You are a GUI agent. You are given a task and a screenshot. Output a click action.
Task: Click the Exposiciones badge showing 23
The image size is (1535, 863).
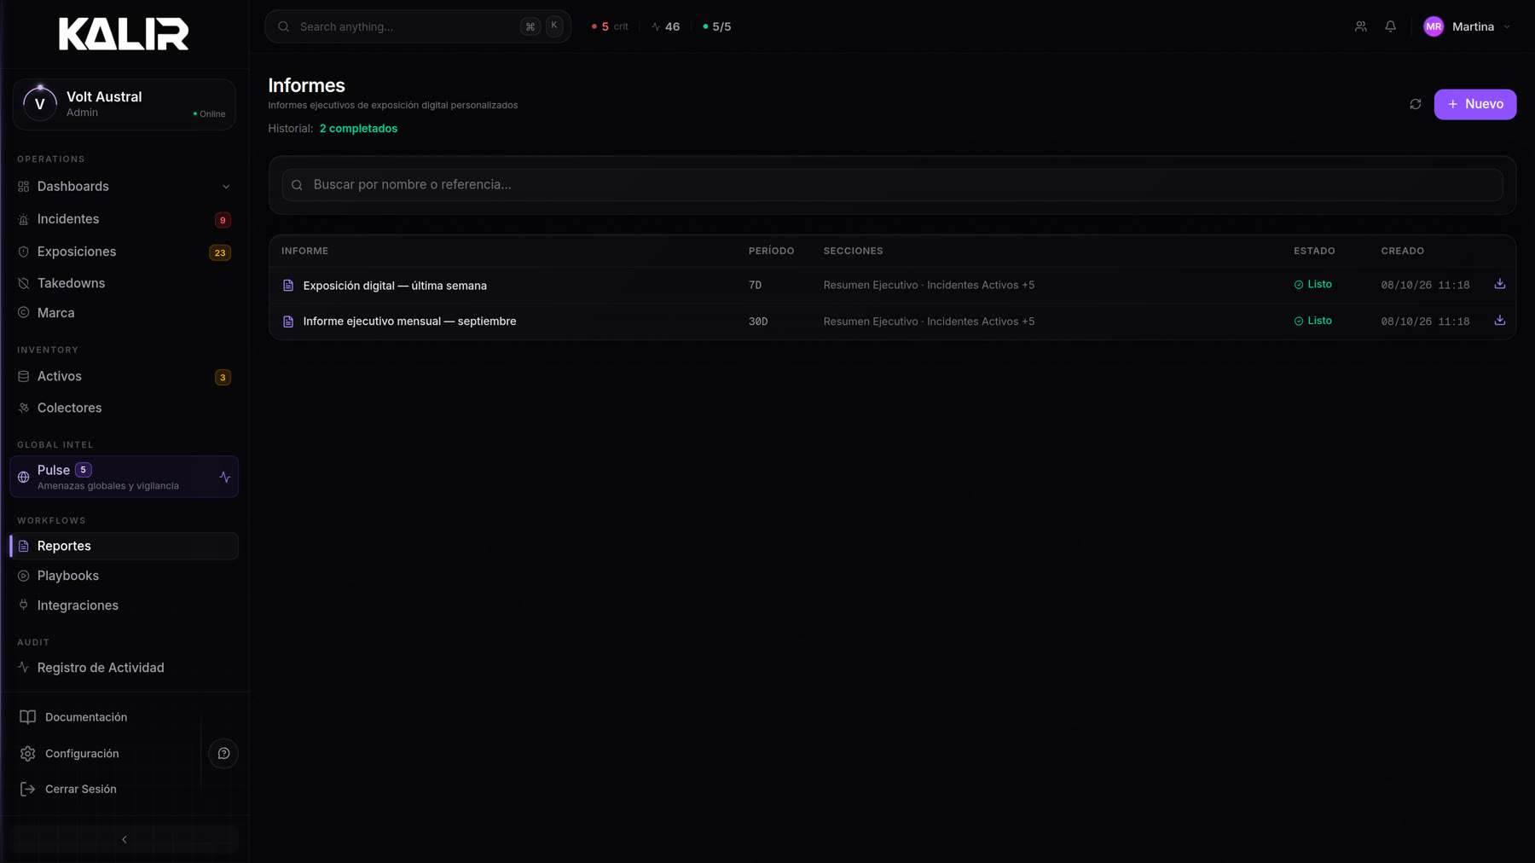click(x=220, y=252)
